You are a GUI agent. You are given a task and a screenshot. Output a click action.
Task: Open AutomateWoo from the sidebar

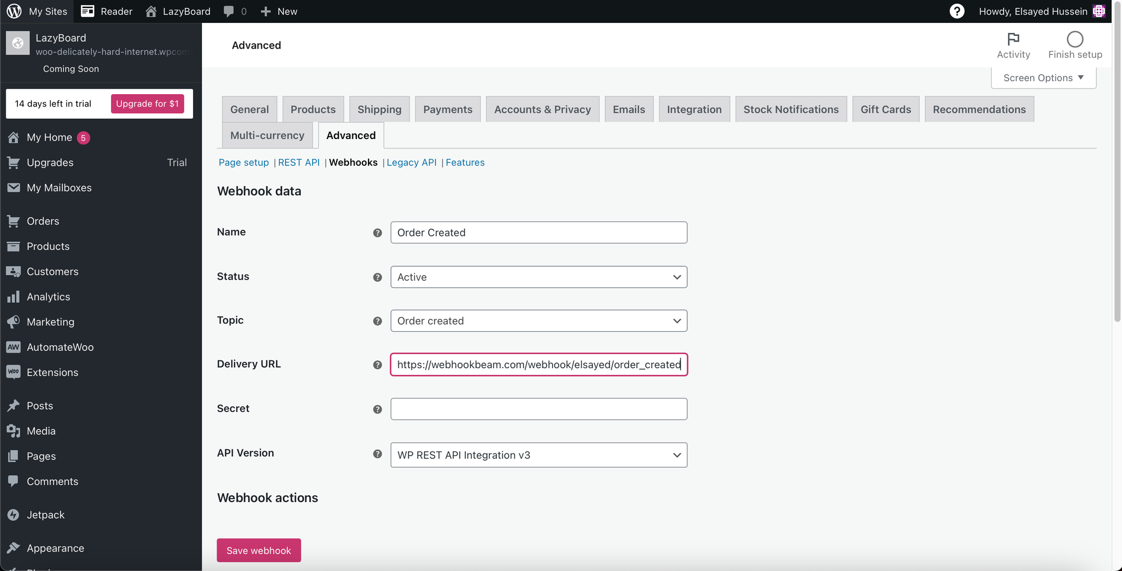tap(60, 347)
